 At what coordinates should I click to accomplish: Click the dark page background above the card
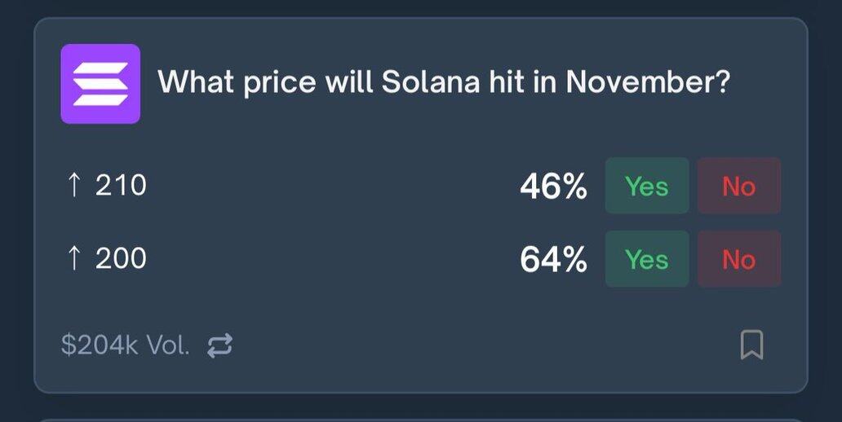point(420,7)
